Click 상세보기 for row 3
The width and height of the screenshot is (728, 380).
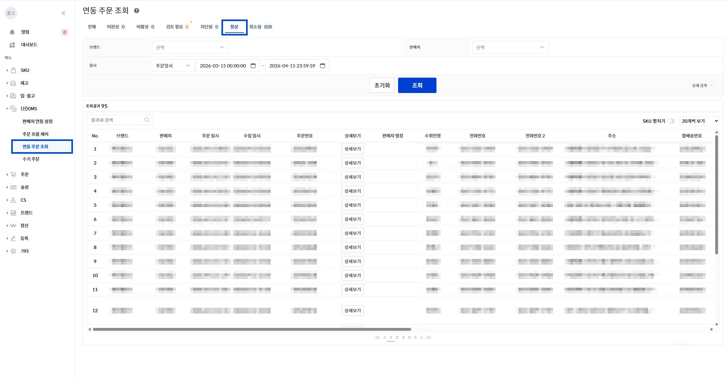click(352, 177)
